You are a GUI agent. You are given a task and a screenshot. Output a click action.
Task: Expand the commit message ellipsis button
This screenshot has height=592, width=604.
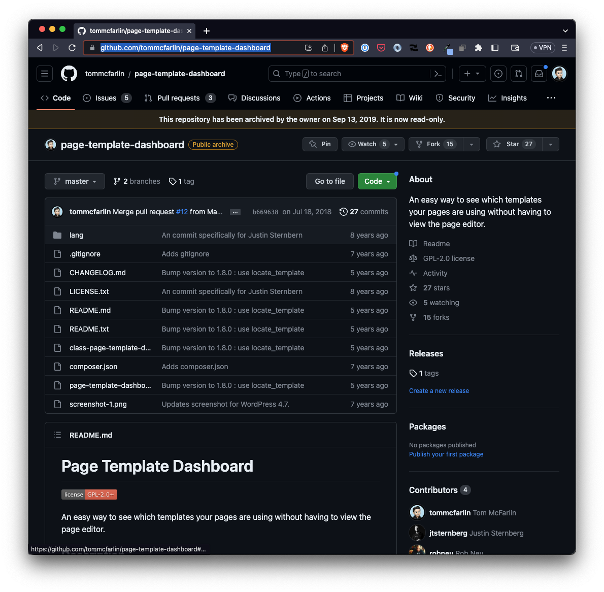tap(235, 212)
